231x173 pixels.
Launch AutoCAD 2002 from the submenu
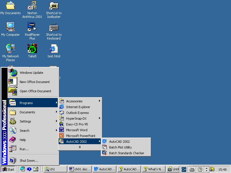tap(126, 141)
